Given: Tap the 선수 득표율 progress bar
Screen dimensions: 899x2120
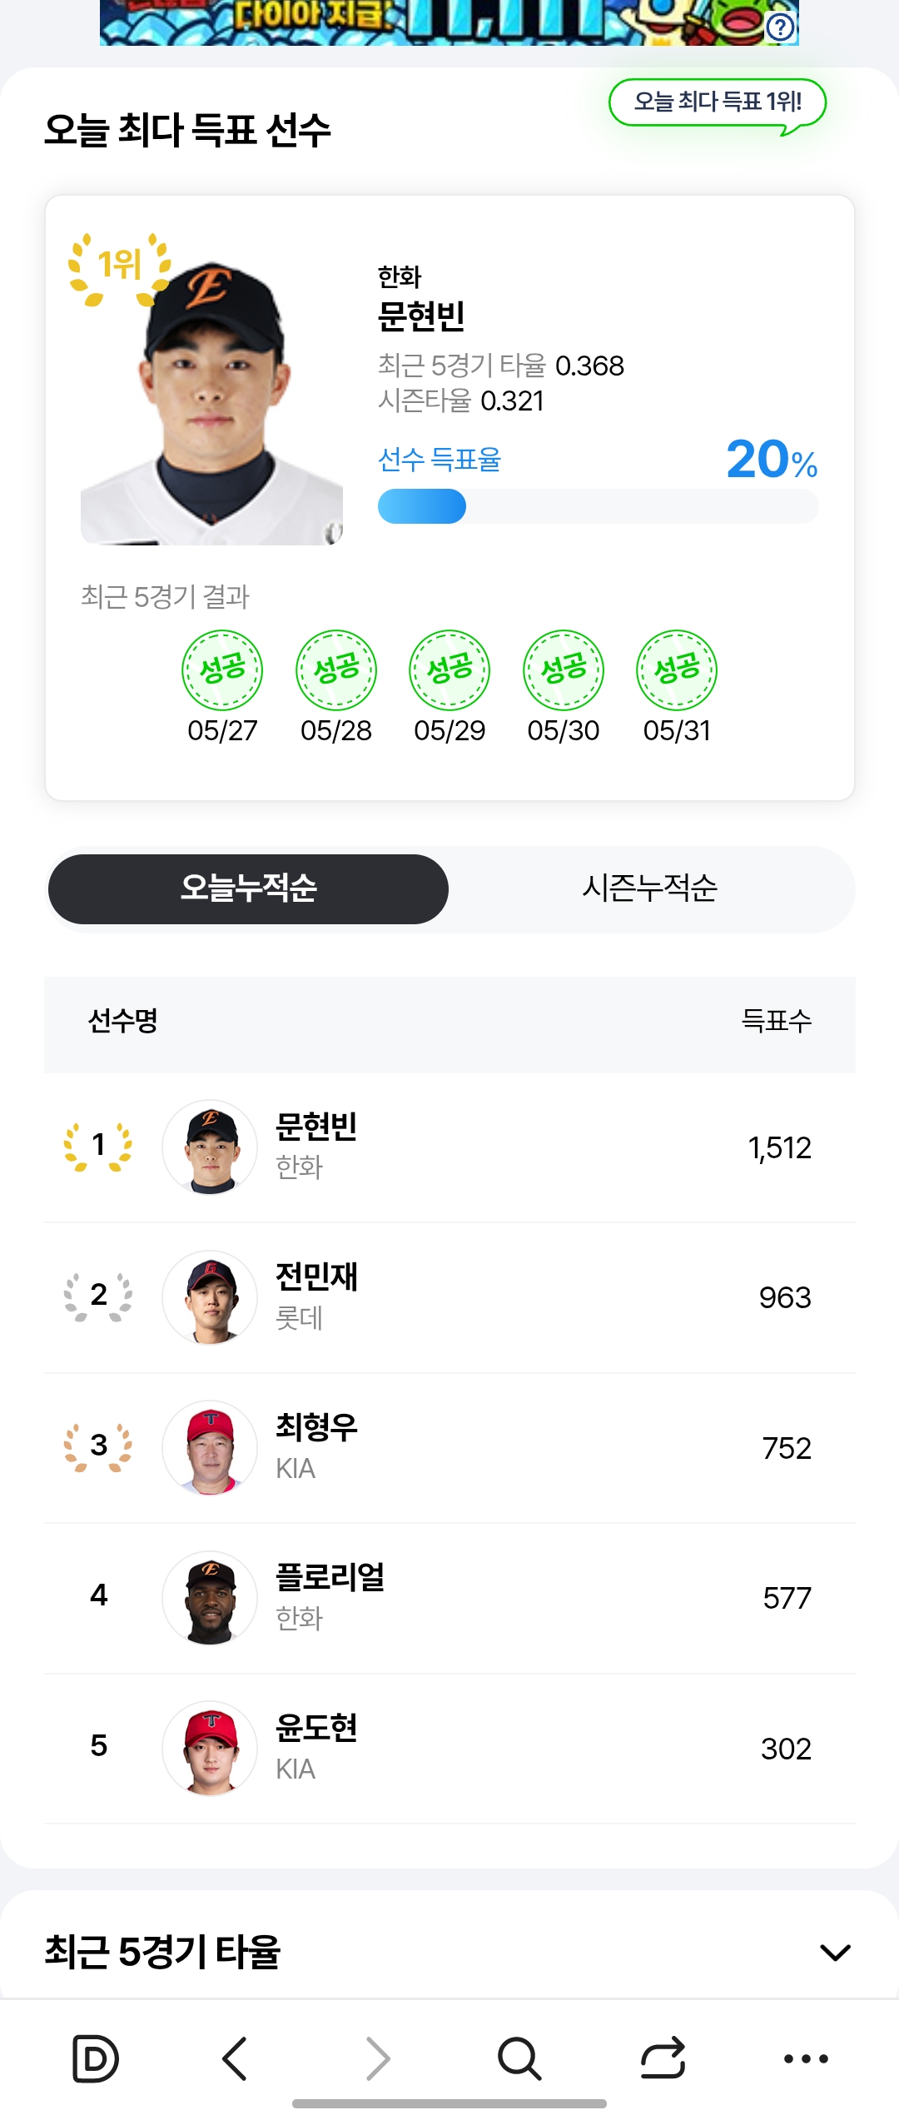Looking at the screenshot, I should pos(598,506).
